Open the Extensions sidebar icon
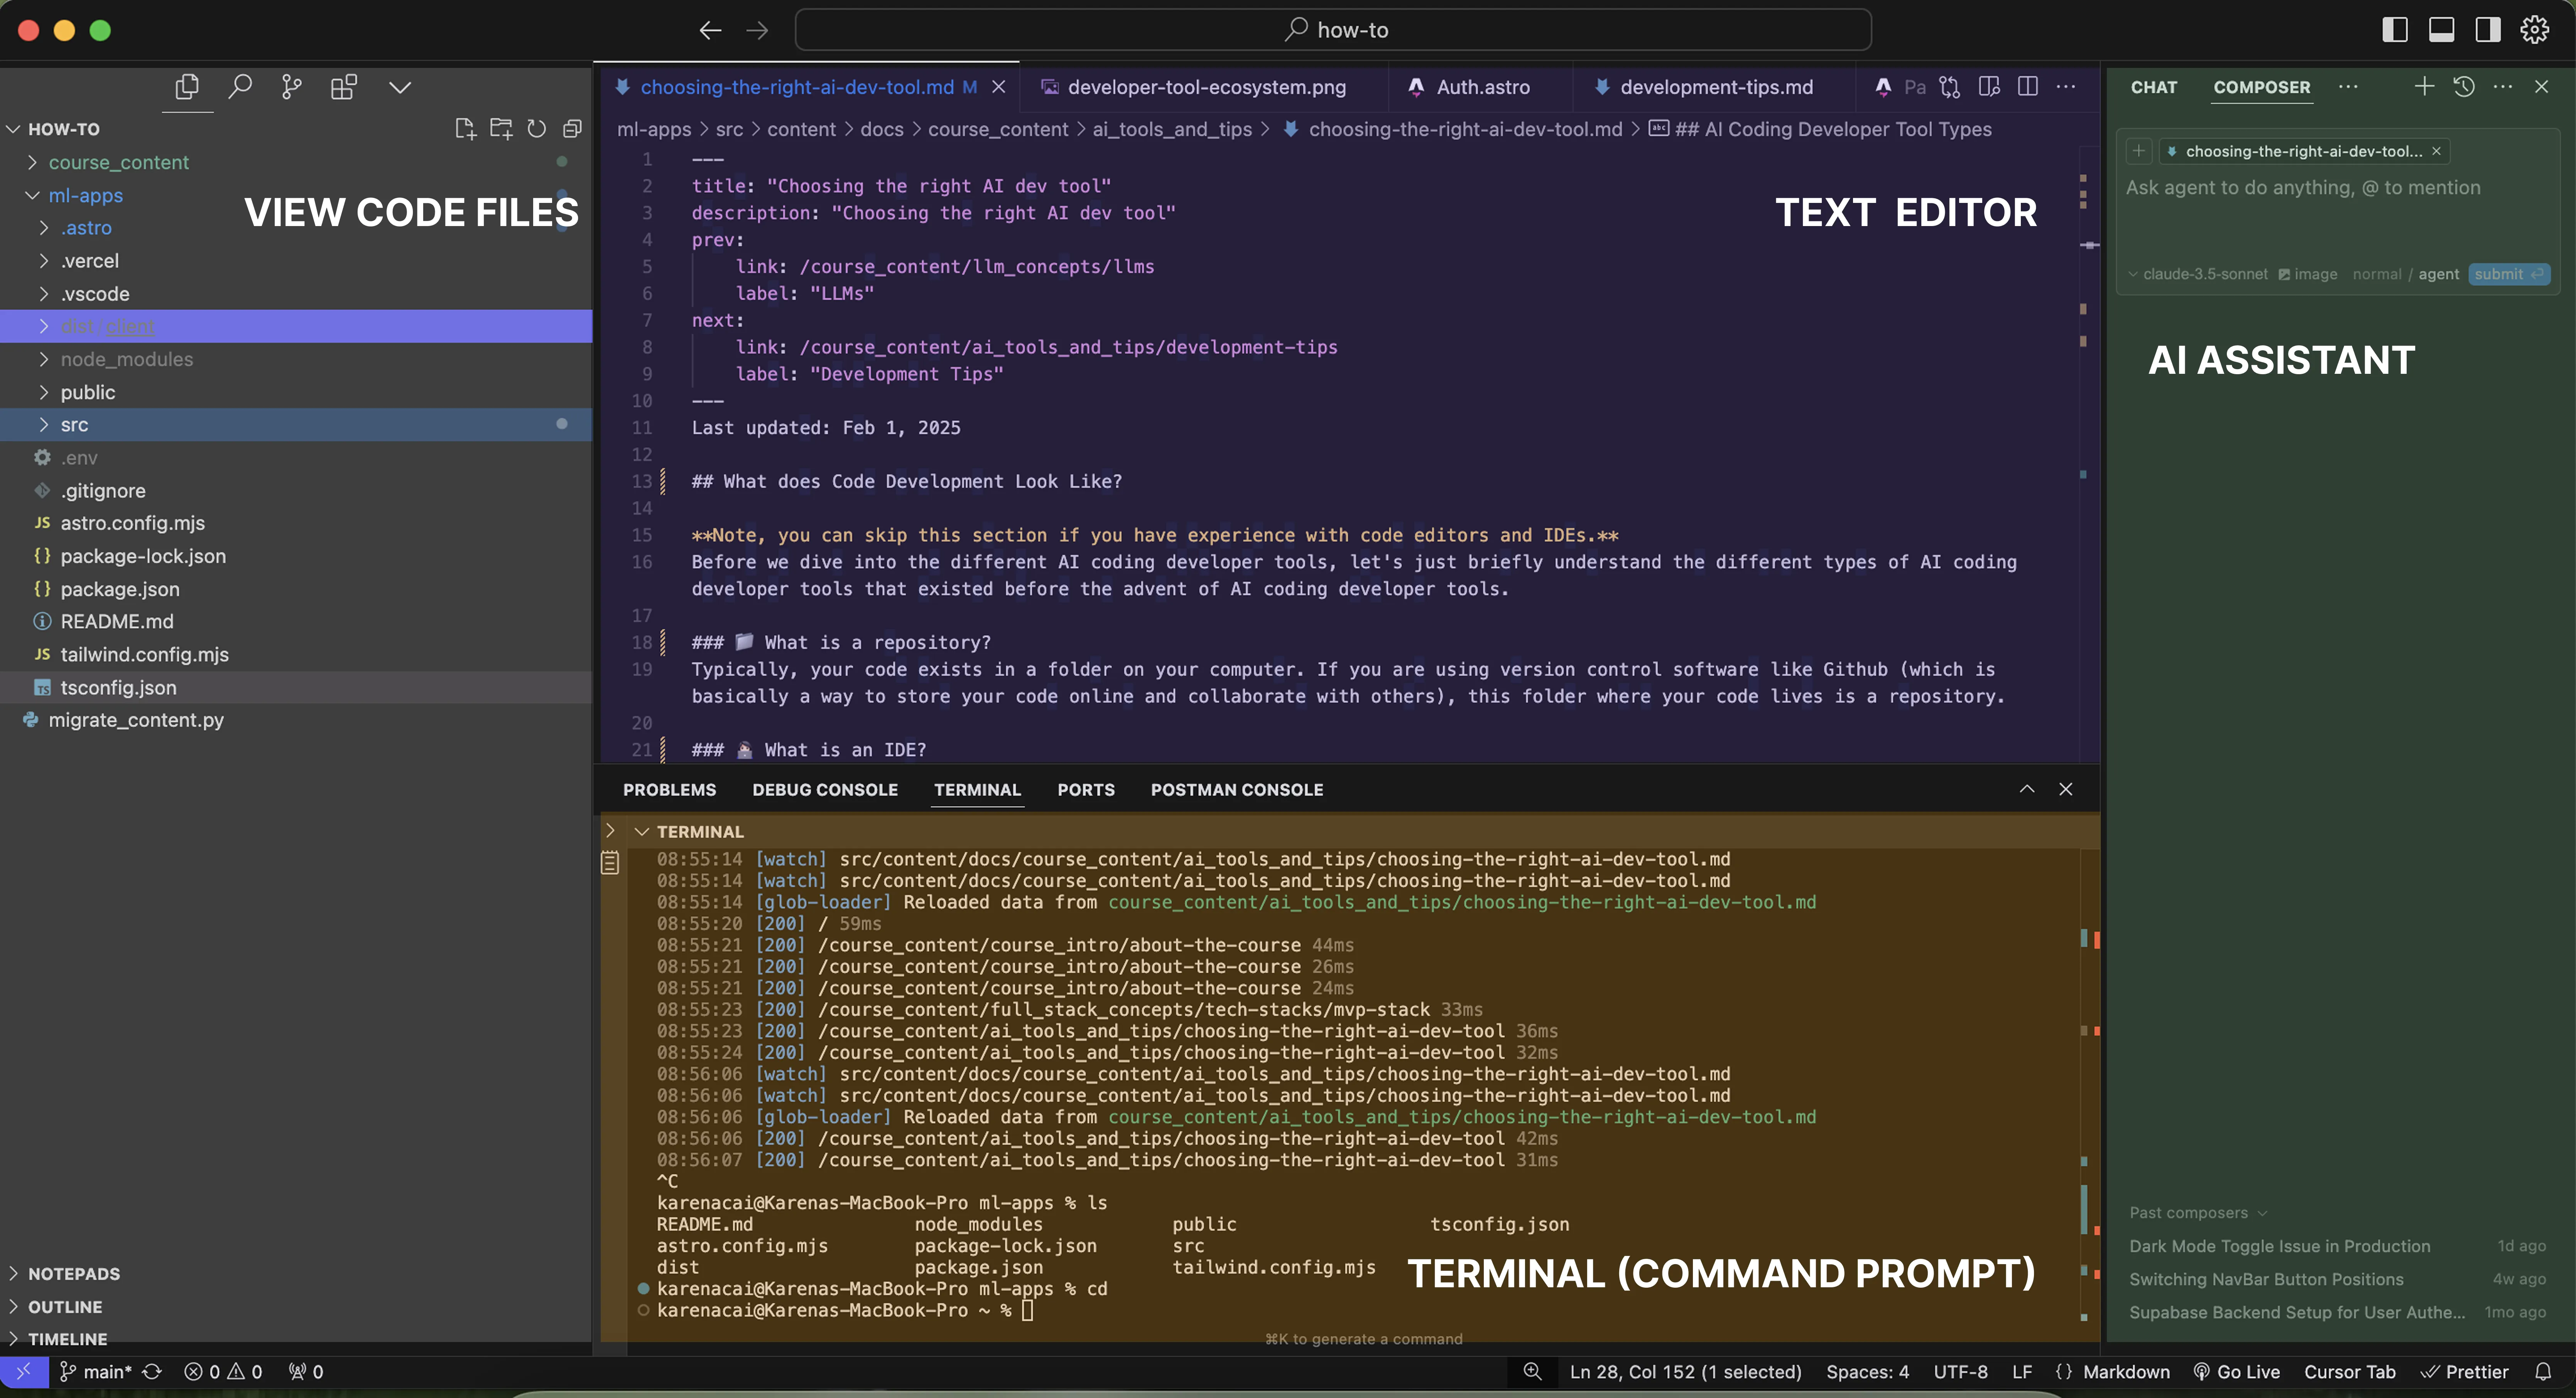This screenshot has height=1398, width=2576. coord(343,87)
